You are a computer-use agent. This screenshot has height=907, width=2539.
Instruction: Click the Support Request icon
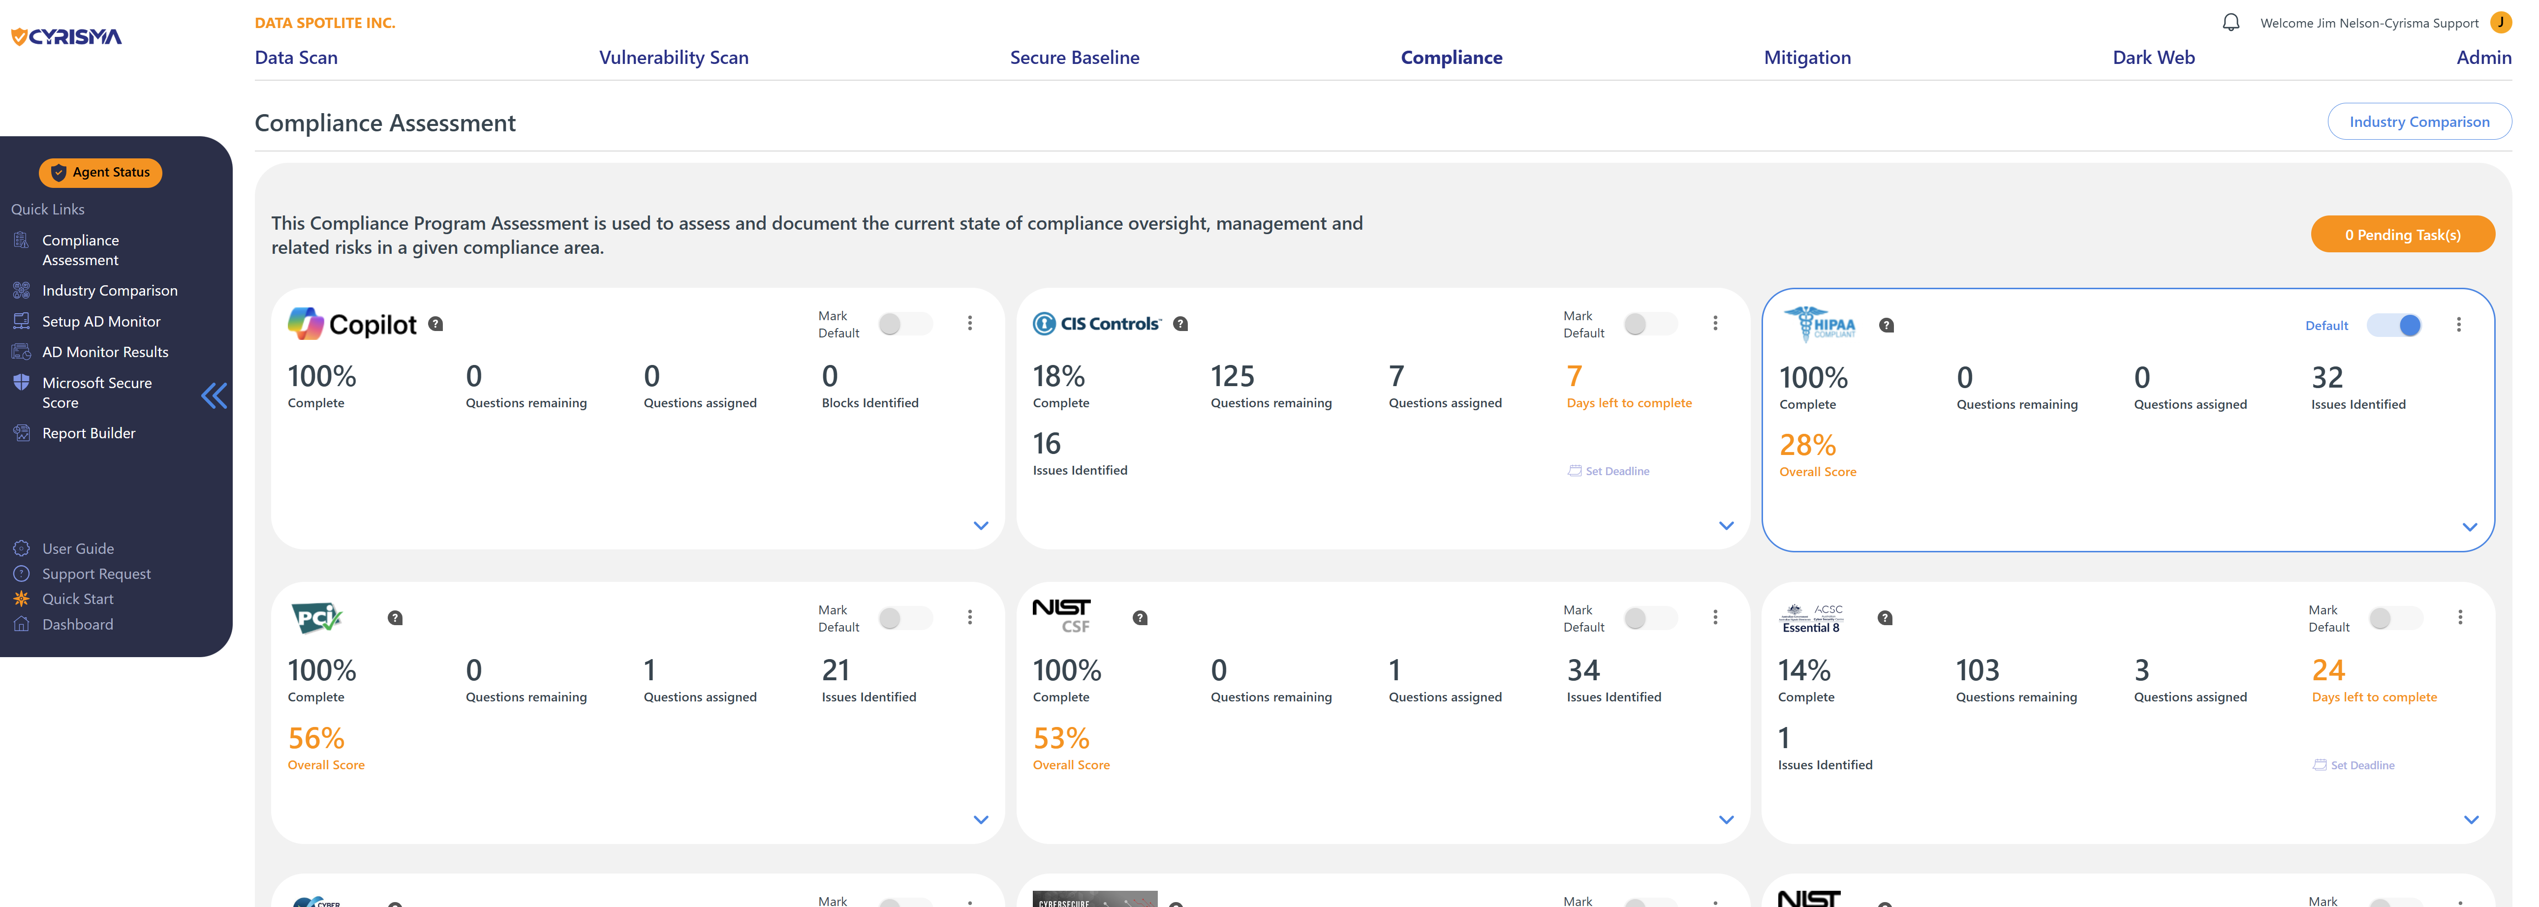(21, 573)
